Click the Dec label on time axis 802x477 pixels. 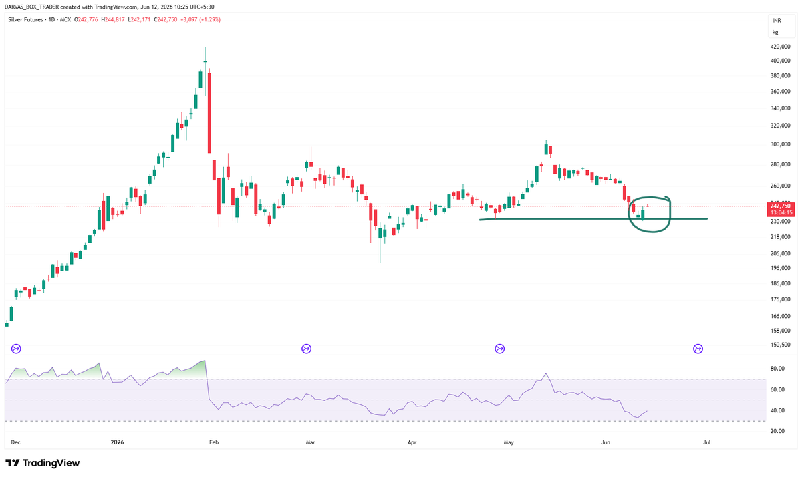[17, 442]
